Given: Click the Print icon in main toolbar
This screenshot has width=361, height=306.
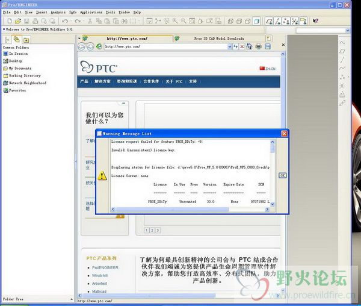Looking at the screenshot, I should (35, 21).
